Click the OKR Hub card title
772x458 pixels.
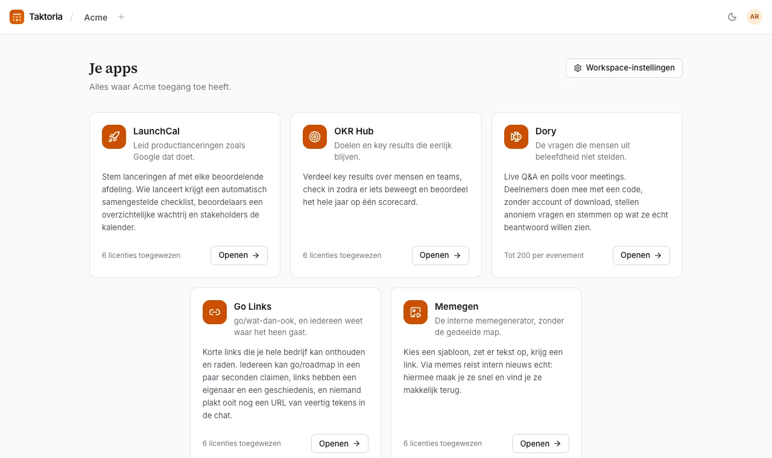354,131
